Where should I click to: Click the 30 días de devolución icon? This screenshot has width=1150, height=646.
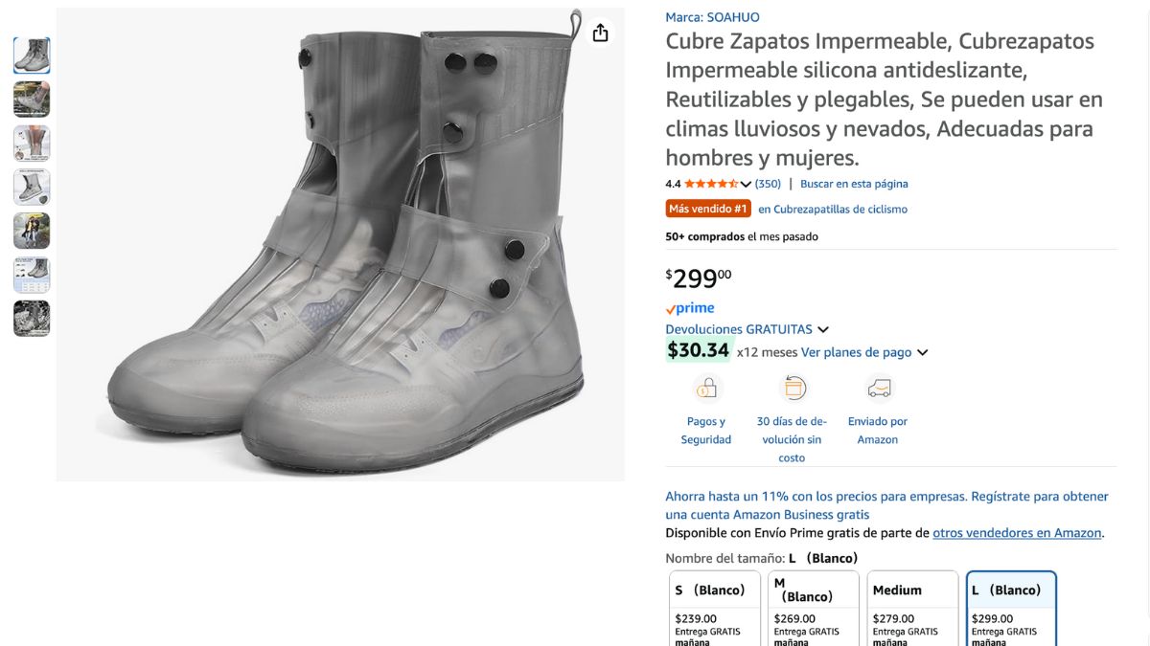click(x=793, y=388)
